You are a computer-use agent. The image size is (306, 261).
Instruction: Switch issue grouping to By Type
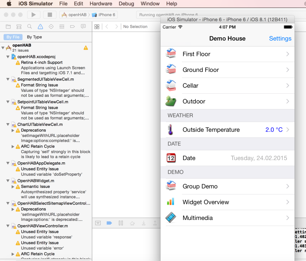(34, 37)
